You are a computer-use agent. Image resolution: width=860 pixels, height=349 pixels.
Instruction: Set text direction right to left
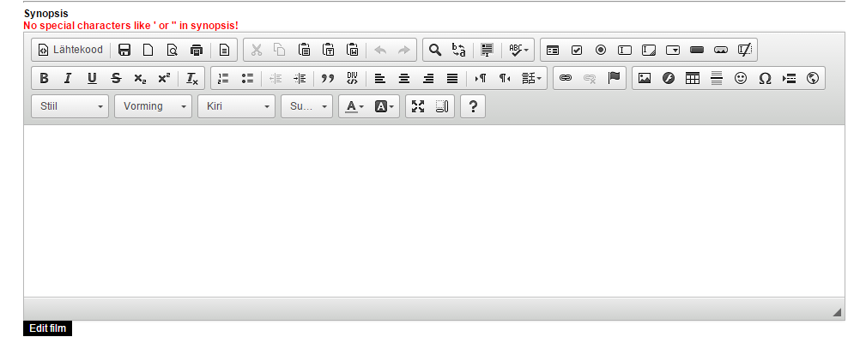point(505,78)
